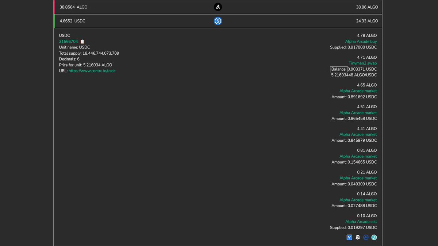The width and height of the screenshot is (438, 246).
Task: Click Total supply: 18,446,744,073,709 text
Action: pyautogui.click(x=89, y=53)
